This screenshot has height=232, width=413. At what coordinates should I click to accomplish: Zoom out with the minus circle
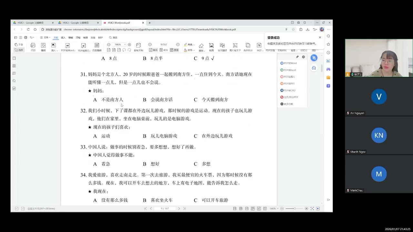coord(109,44)
